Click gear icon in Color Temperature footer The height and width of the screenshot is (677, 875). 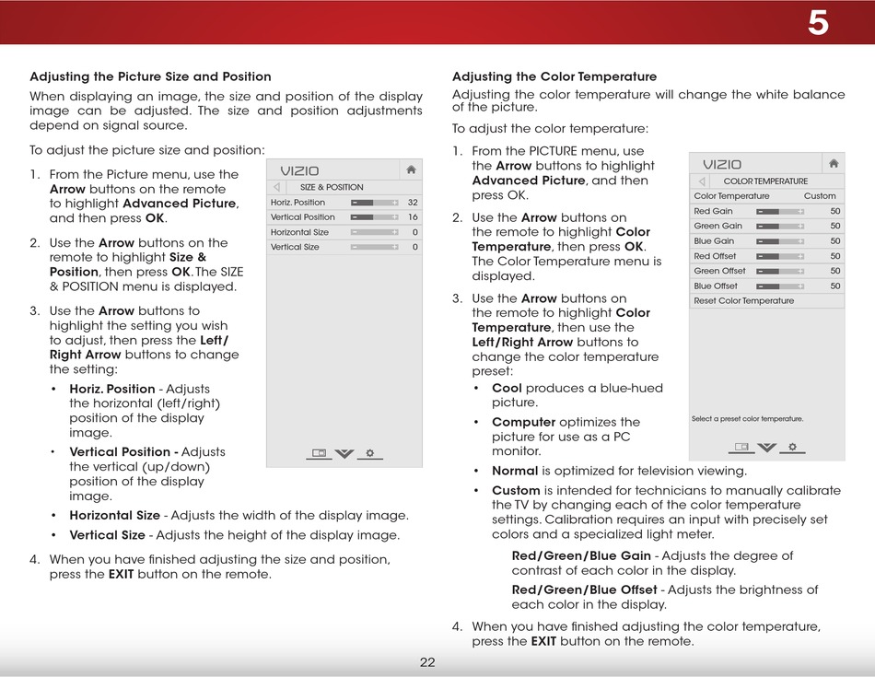click(792, 447)
